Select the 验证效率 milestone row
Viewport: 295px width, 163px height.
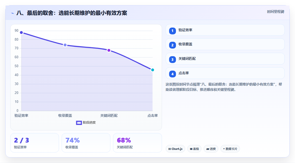click(225, 30)
